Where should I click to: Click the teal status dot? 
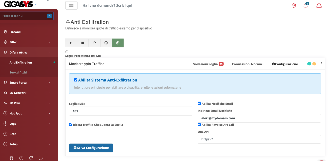tap(309, 64)
